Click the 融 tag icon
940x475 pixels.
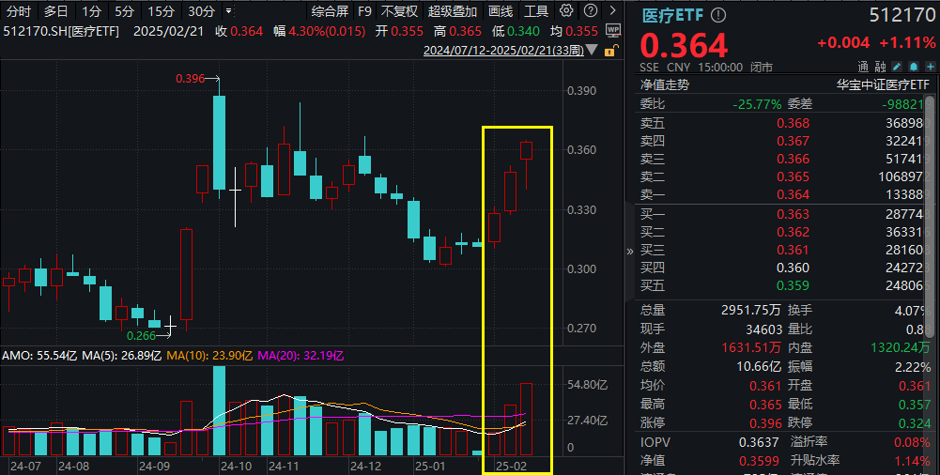tap(880, 67)
